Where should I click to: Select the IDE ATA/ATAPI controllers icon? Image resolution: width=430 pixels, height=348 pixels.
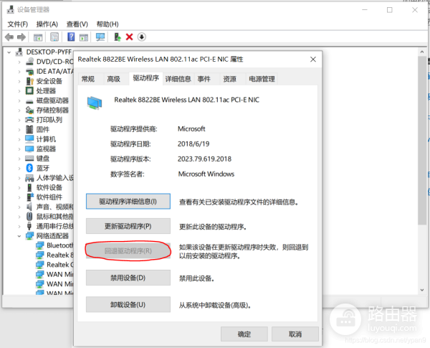point(29,72)
